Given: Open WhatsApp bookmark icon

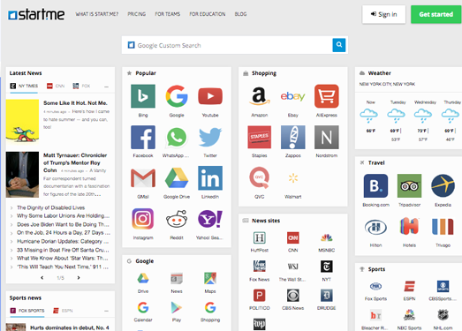Looking at the screenshot, I should click(x=177, y=137).
